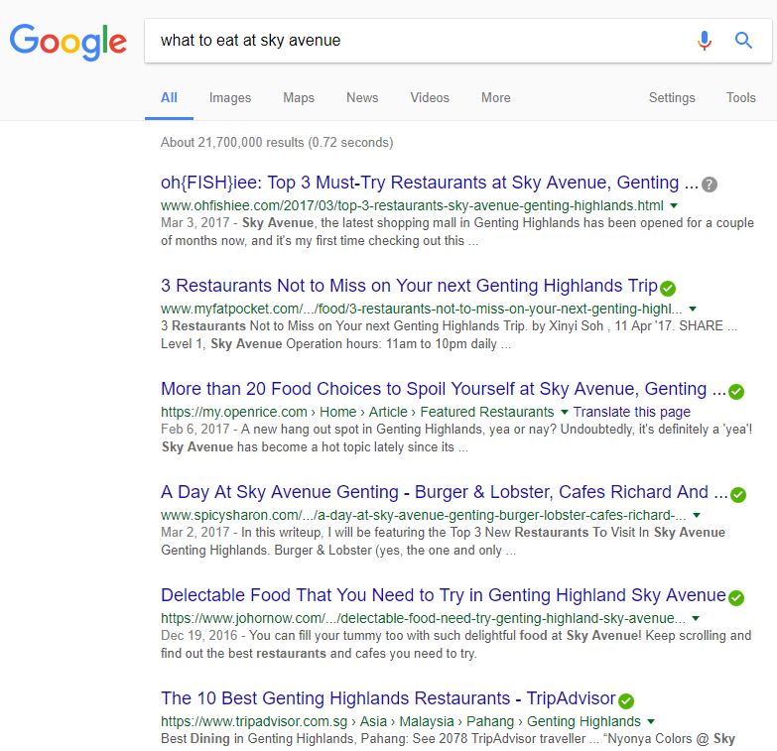Click the Best Dining in Genting Highlands snippet
Viewport: 777px width, 751px height.
click(x=448, y=739)
